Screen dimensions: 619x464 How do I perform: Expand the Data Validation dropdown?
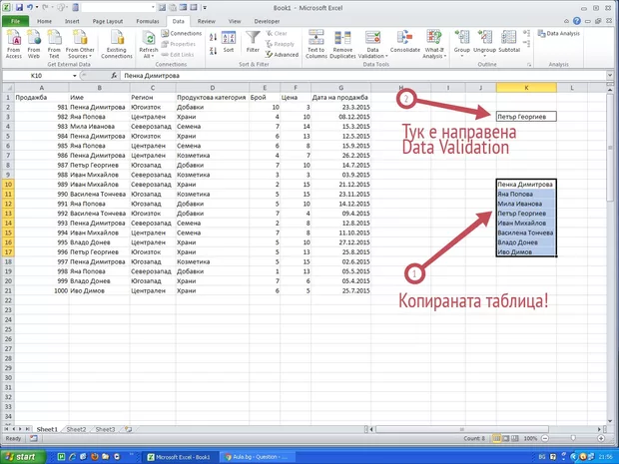[x=373, y=57]
